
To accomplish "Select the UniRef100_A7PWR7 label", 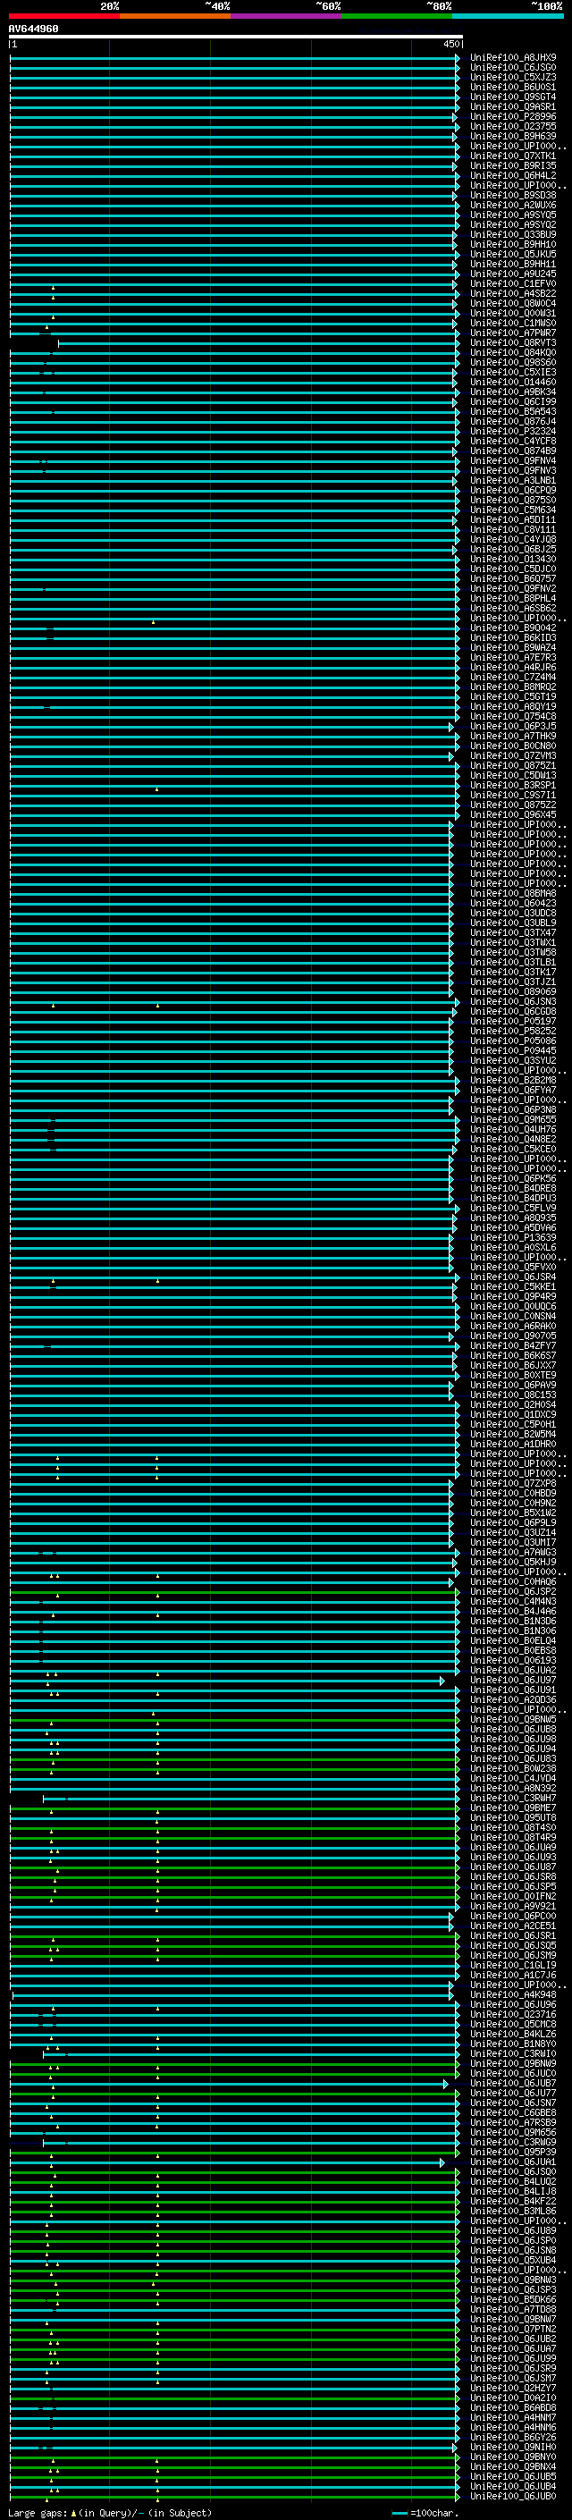I will coord(513,333).
